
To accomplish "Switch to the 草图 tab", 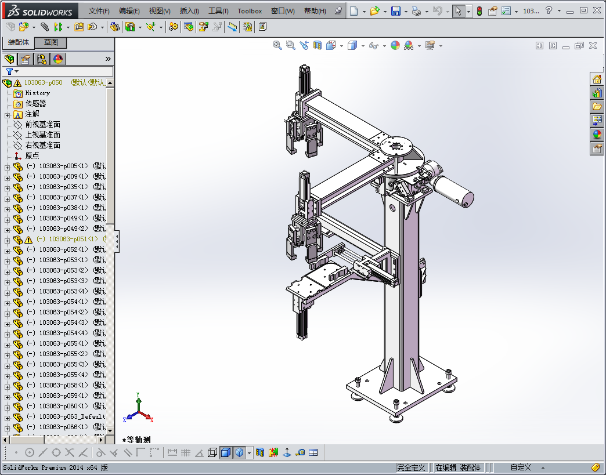I will click(50, 42).
